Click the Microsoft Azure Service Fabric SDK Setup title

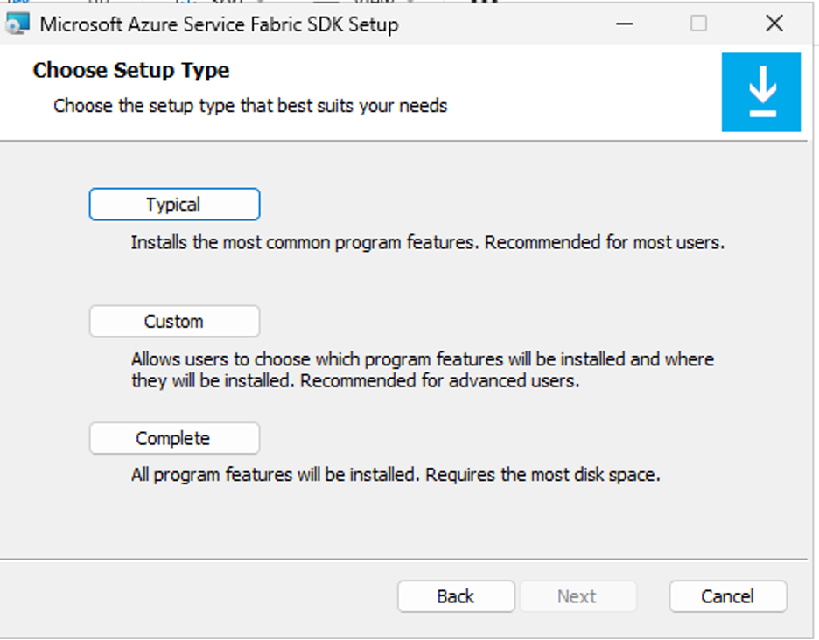pos(220,24)
